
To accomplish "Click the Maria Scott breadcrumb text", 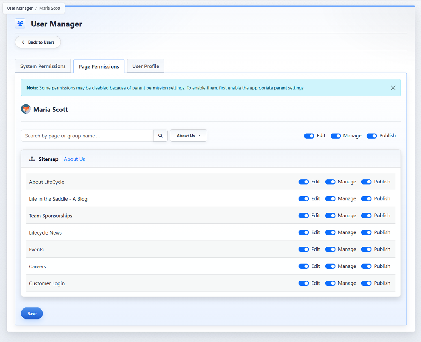I will [50, 8].
